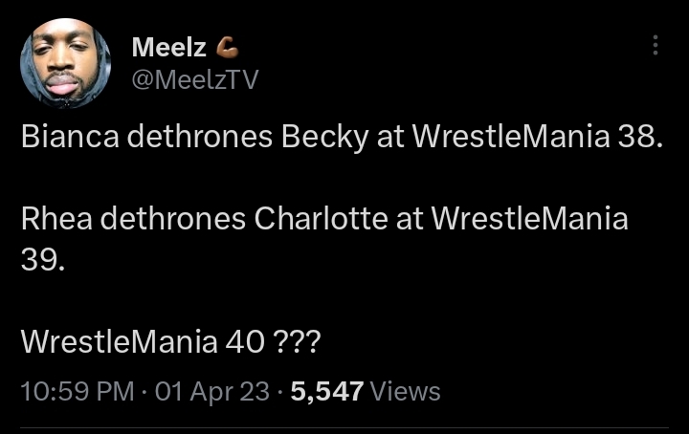The width and height of the screenshot is (689, 434).
Task: Click the 01 Apr 23 date
Action: [x=211, y=391]
